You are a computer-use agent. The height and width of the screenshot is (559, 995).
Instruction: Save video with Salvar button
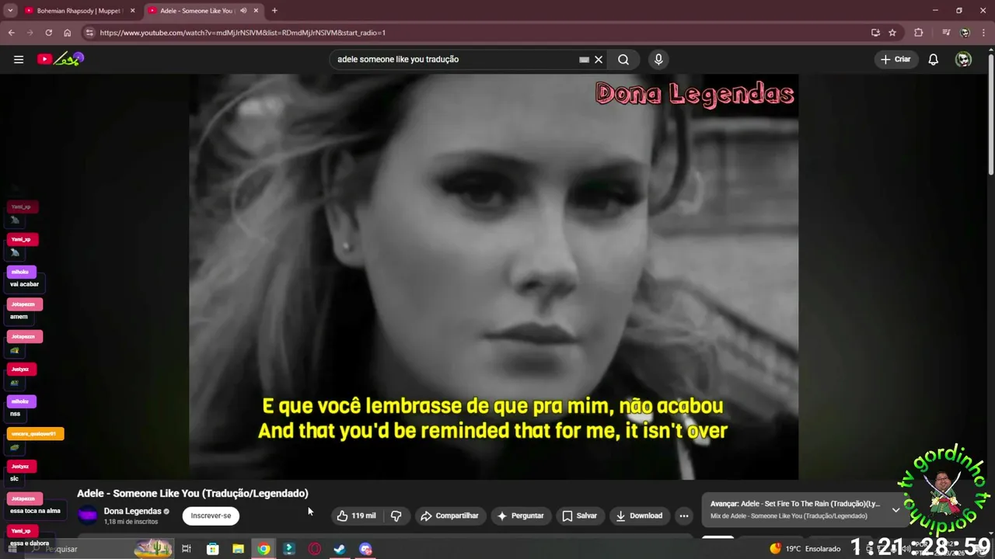point(579,516)
